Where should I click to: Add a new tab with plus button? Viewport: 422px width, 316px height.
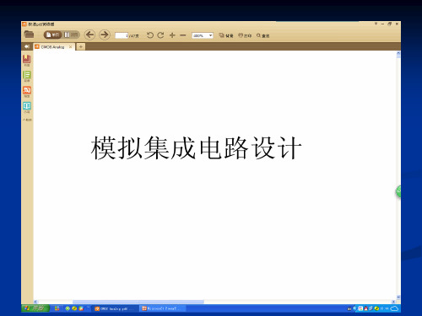point(81,46)
